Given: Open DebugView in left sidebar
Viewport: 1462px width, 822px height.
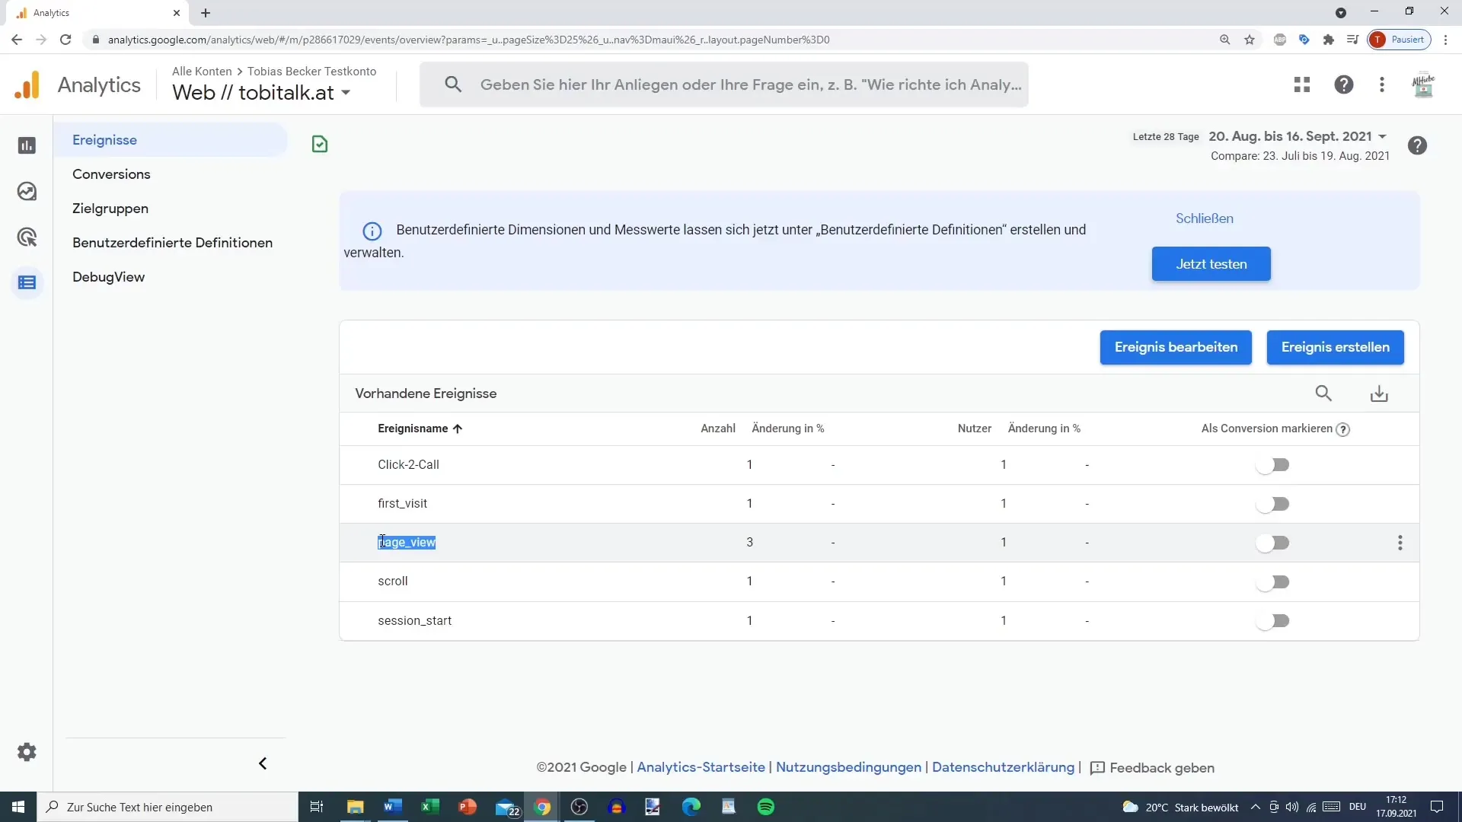Looking at the screenshot, I should pos(108,277).
